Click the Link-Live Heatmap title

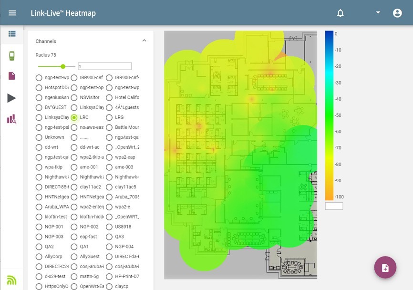point(63,13)
